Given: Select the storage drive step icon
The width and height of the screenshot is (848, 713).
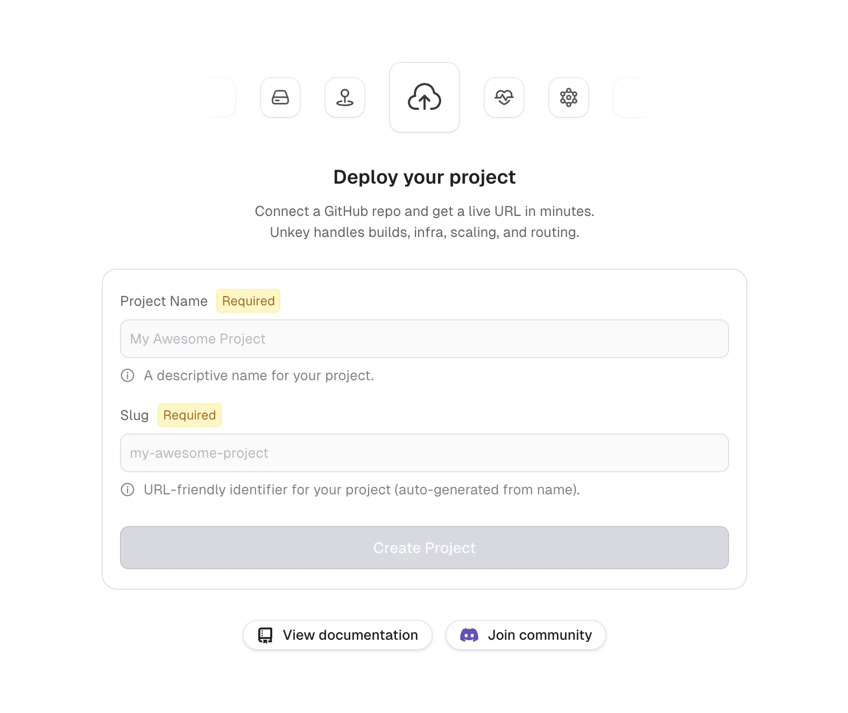Looking at the screenshot, I should pos(280,97).
